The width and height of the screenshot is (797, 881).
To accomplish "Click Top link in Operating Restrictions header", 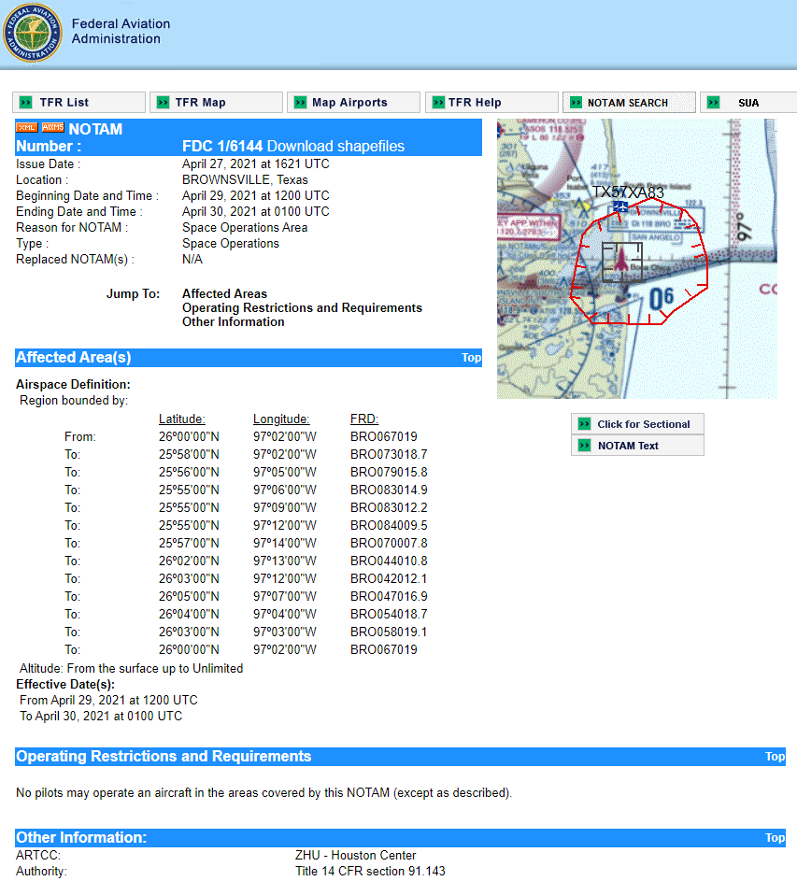I will (775, 757).
